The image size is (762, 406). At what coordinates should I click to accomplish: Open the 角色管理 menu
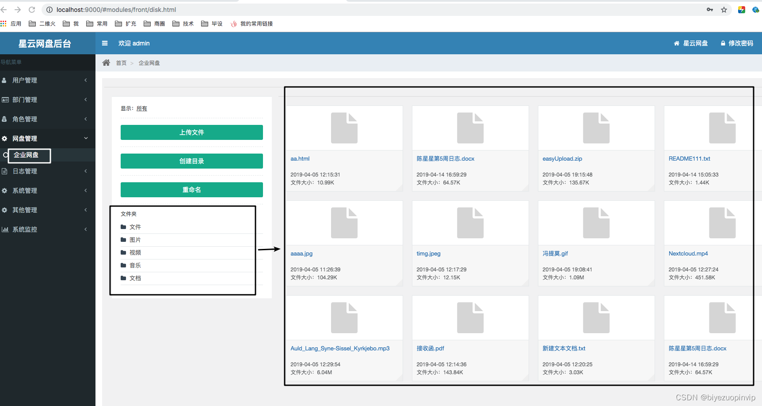(x=48, y=119)
